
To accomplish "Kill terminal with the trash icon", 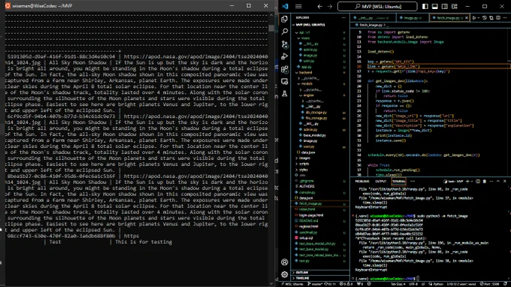I will (x=484, y=182).
